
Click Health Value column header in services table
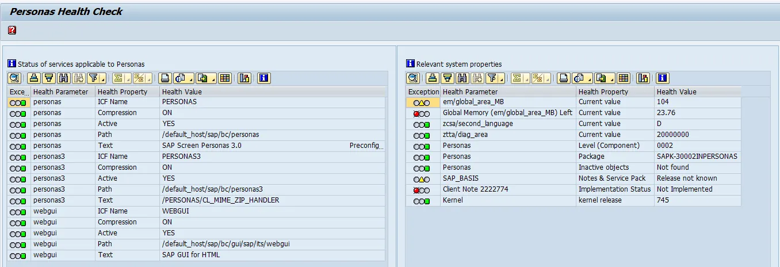click(x=182, y=91)
